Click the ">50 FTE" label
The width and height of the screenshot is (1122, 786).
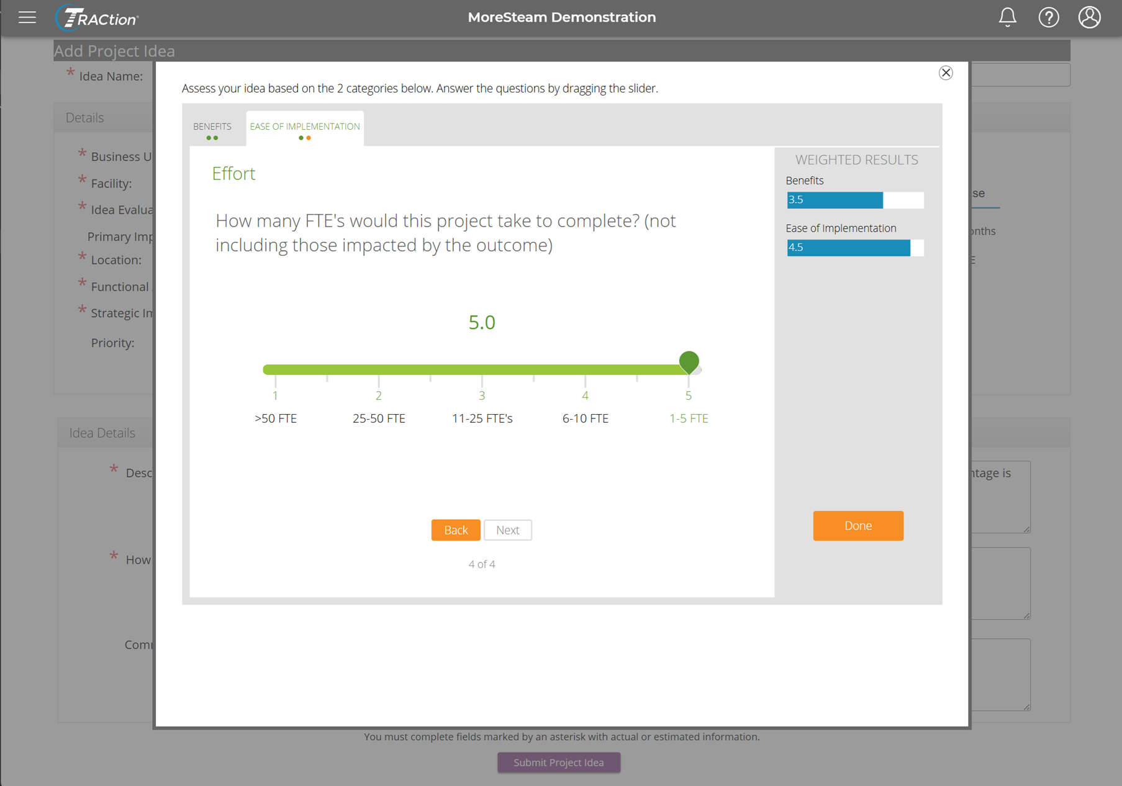276,418
